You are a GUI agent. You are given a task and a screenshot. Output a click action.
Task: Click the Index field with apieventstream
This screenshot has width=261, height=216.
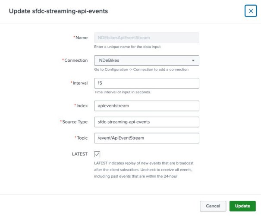147,106
